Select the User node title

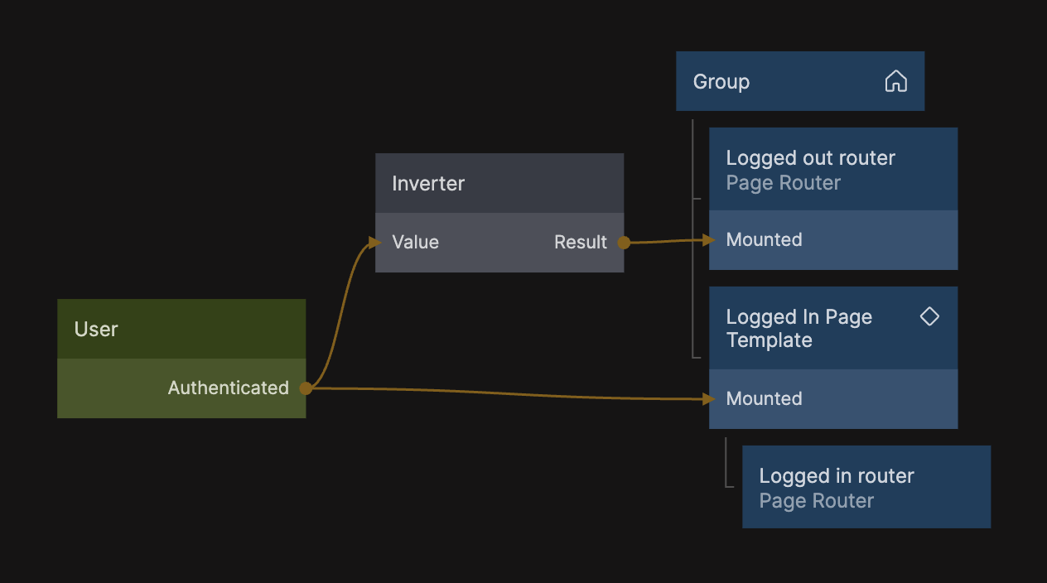pyautogui.click(x=96, y=330)
